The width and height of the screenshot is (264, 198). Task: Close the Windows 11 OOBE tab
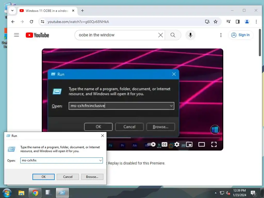[x=73, y=11]
